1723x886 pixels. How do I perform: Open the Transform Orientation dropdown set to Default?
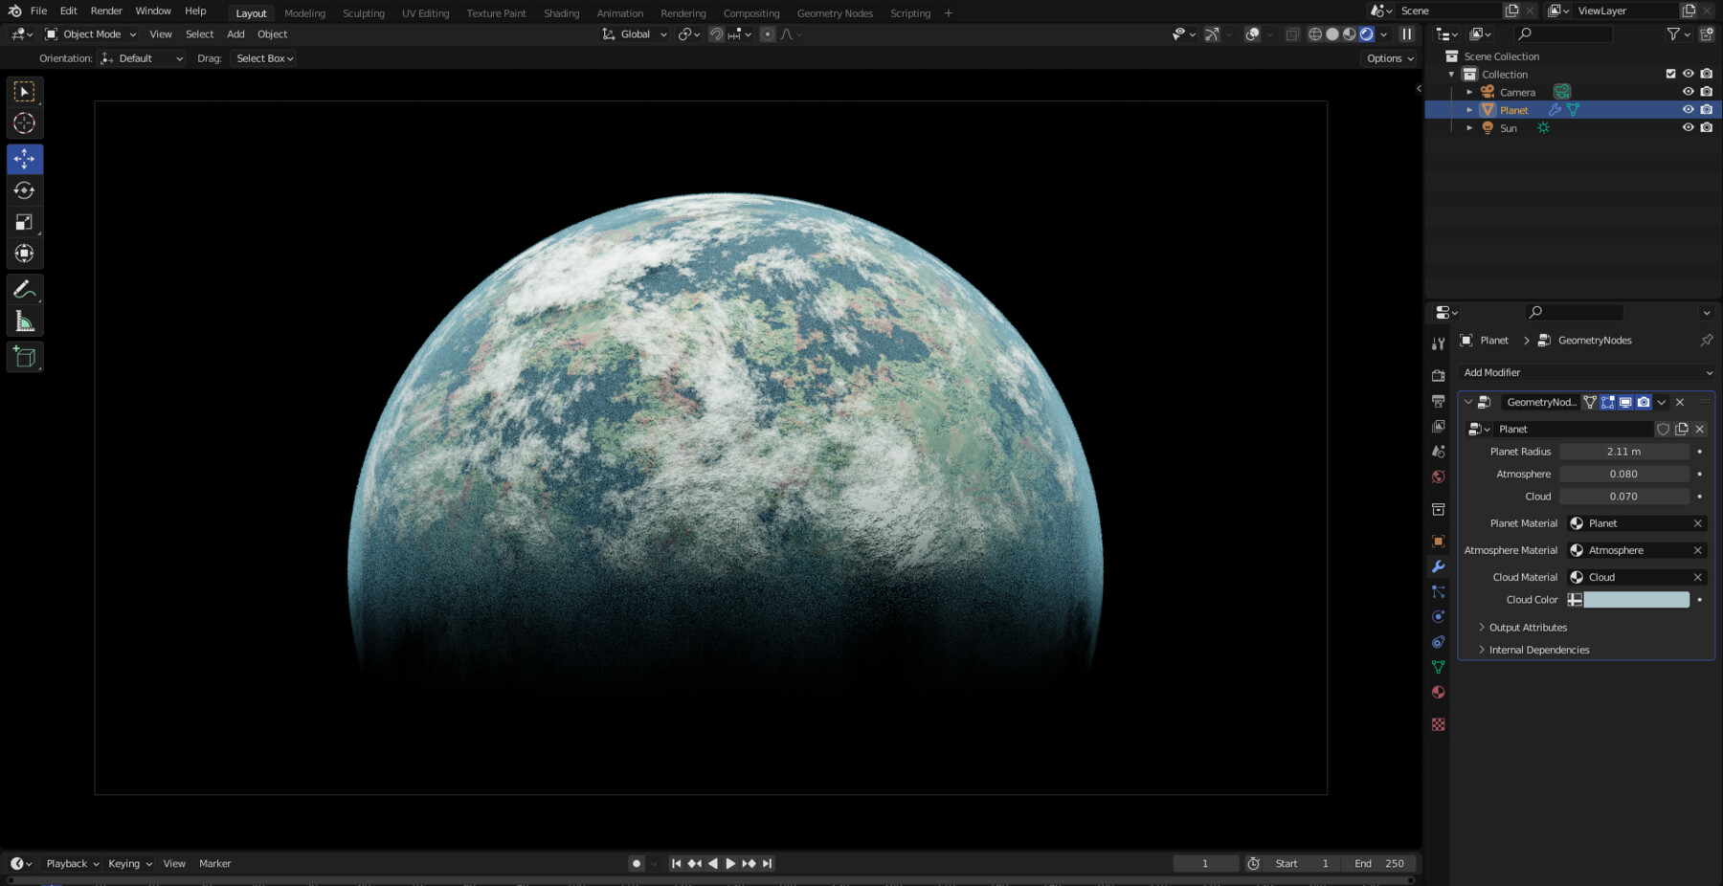tap(142, 57)
